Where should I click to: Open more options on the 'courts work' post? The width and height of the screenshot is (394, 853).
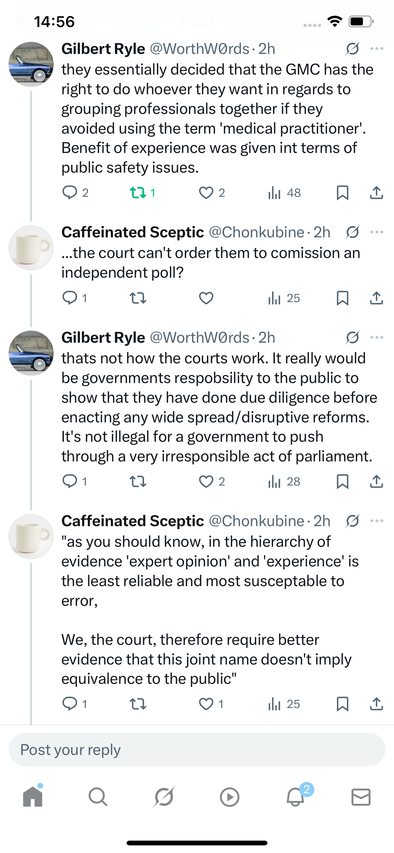click(377, 337)
